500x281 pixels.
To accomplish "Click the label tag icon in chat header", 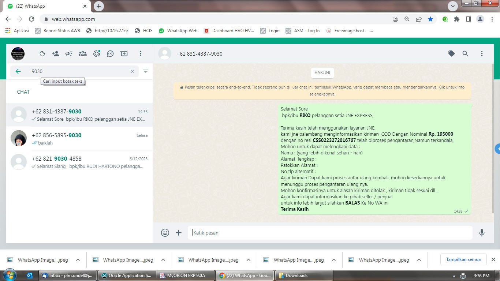I will (452, 54).
